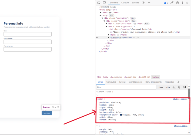Open the DOM Breakpoints tab
191x135 pixels.
[153, 82]
